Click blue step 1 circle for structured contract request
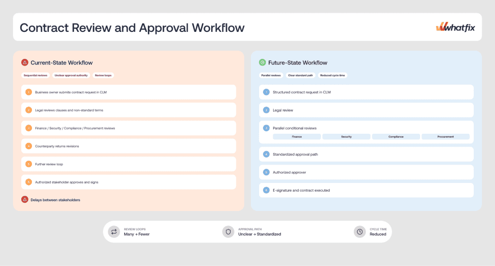This screenshot has width=495, height=266. tap(266, 92)
